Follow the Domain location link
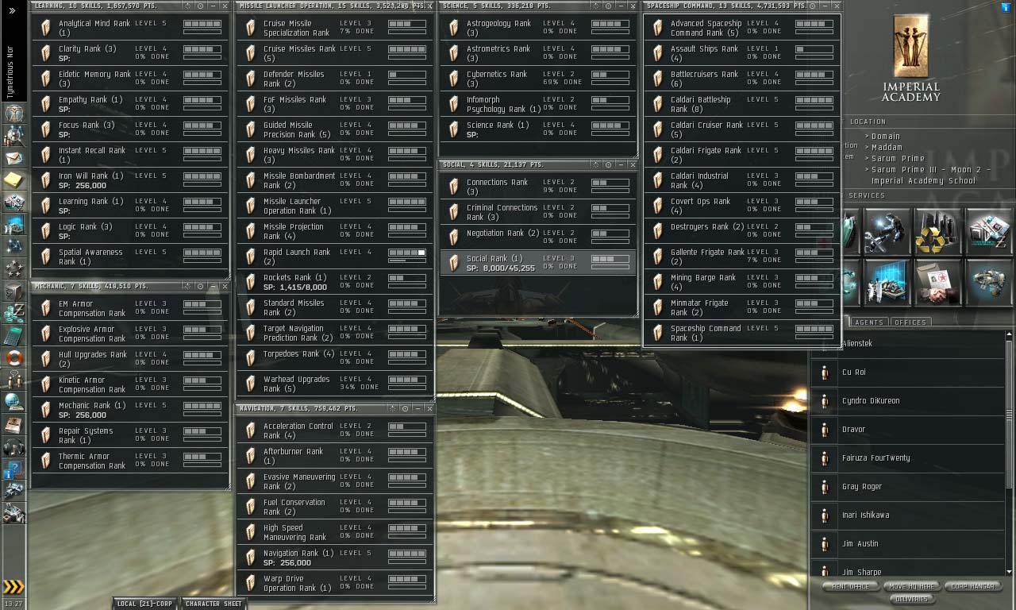The image size is (1016, 610). coord(886,137)
